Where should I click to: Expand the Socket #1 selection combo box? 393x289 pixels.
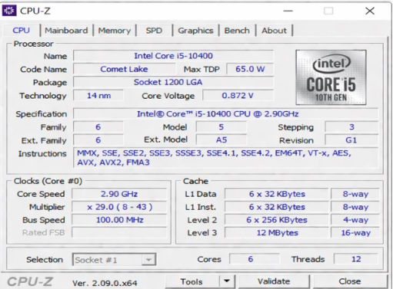[x=115, y=260]
